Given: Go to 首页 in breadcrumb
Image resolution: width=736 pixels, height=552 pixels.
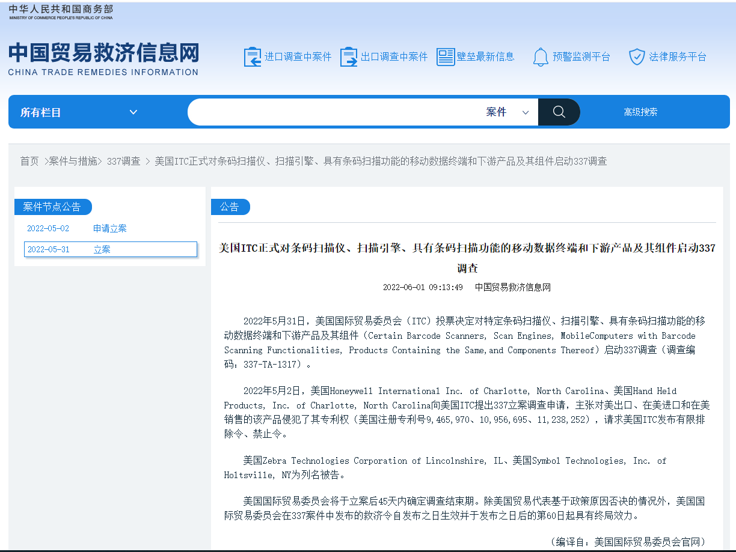Looking at the screenshot, I should [x=29, y=161].
